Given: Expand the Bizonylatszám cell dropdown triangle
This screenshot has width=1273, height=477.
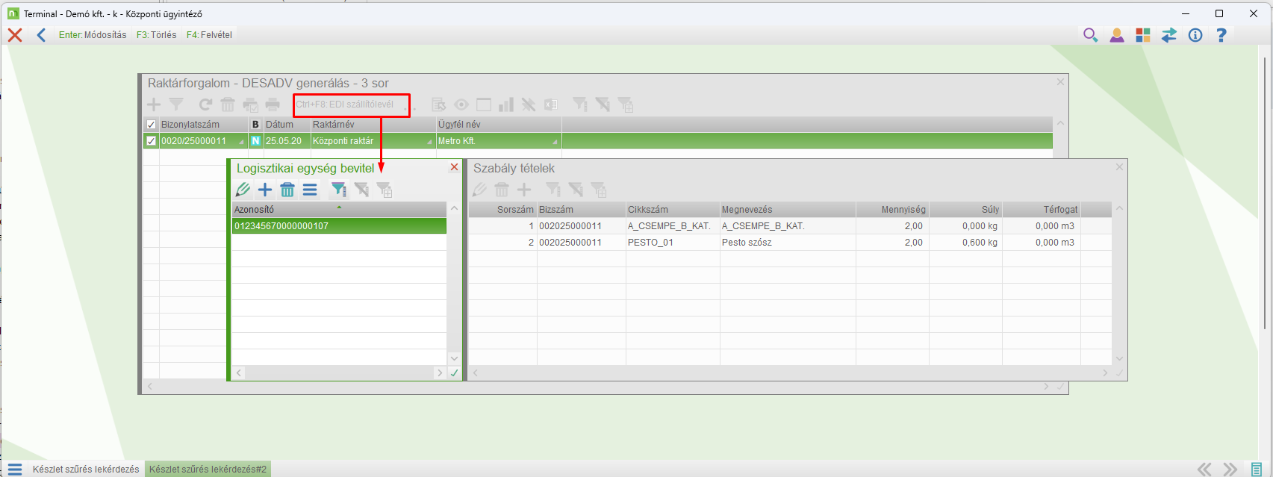Looking at the screenshot, I should point(241,143).
